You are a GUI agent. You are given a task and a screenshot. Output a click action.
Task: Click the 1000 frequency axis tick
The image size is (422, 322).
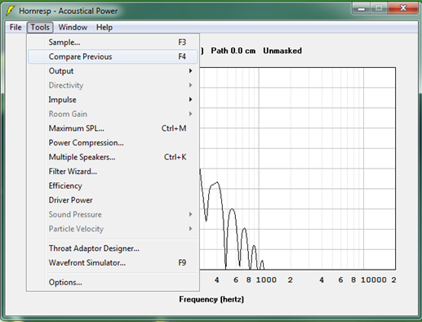(x=266, y=280)
